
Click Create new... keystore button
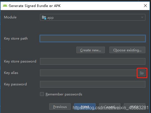tap(91, 50)
